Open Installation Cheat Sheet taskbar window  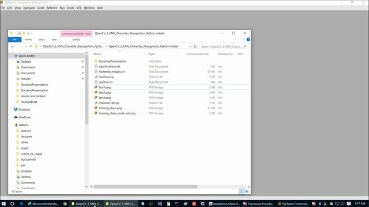click(224, 204)
